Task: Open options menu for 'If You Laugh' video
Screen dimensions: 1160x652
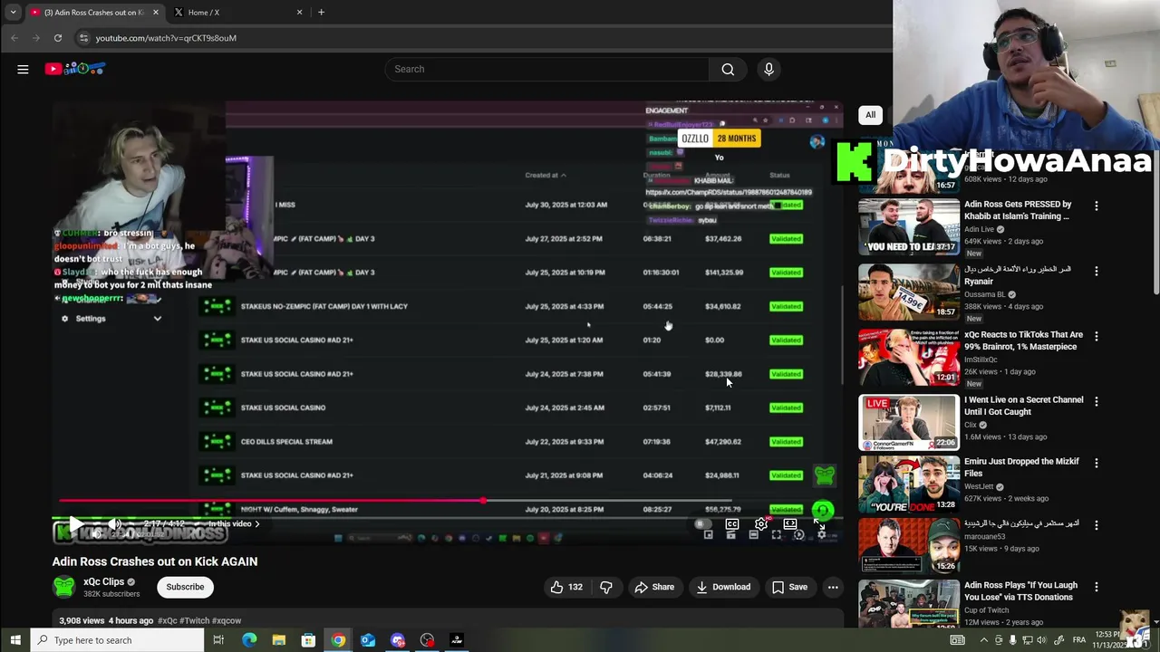Action: click(1096, 587)
